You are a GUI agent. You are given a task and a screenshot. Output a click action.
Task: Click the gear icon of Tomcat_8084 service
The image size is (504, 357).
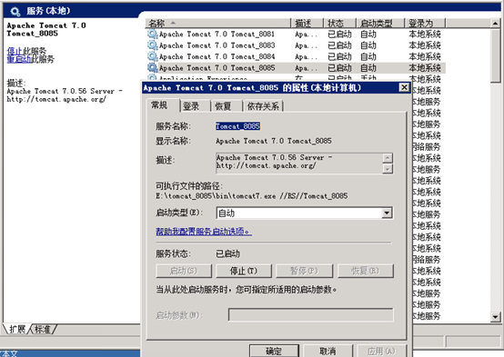pos(152,56)
